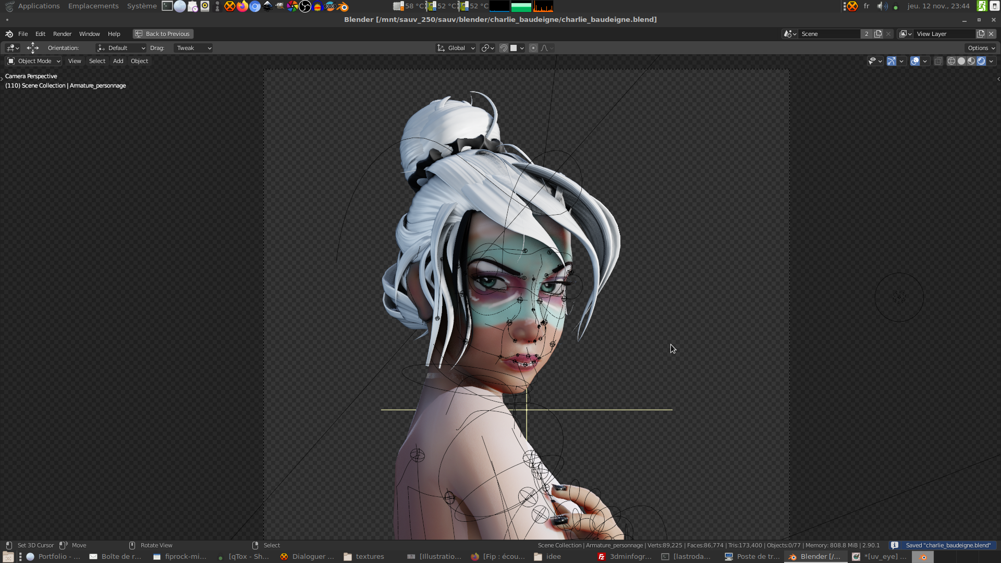This screenshot has width=1001, height=563.
Task: Open the Window menu
Action: 89,34
